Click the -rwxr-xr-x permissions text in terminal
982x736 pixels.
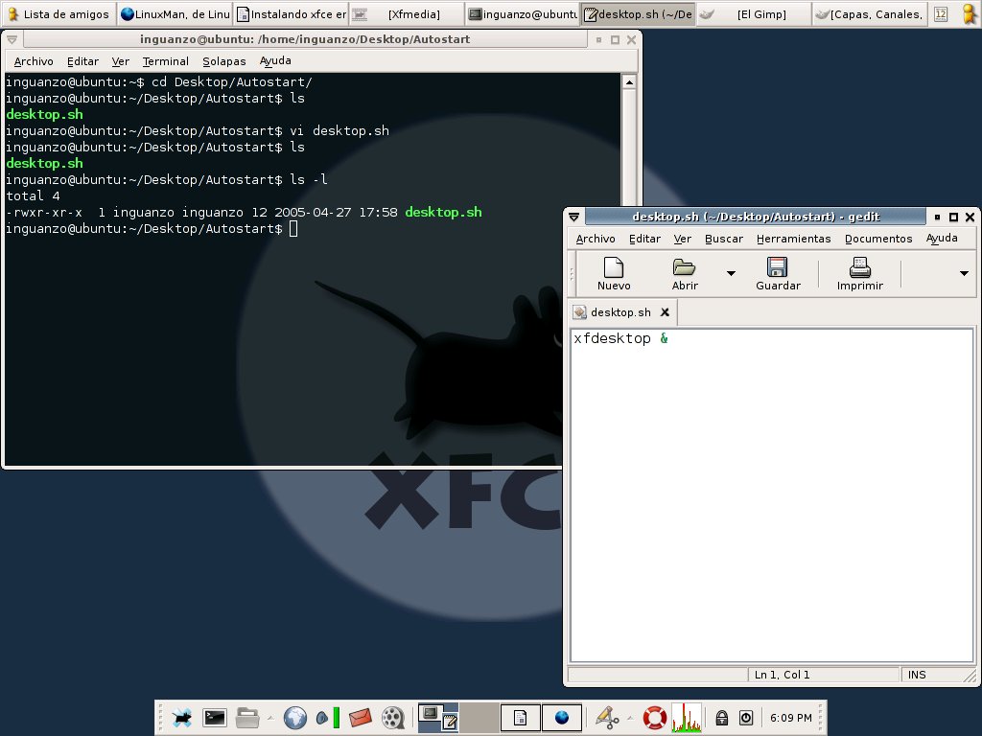coord(44,212)
